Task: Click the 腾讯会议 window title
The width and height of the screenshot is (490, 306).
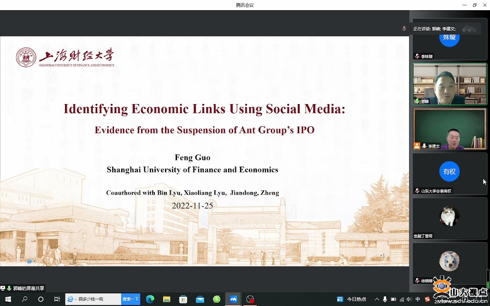Action: (x=245, y=5)
